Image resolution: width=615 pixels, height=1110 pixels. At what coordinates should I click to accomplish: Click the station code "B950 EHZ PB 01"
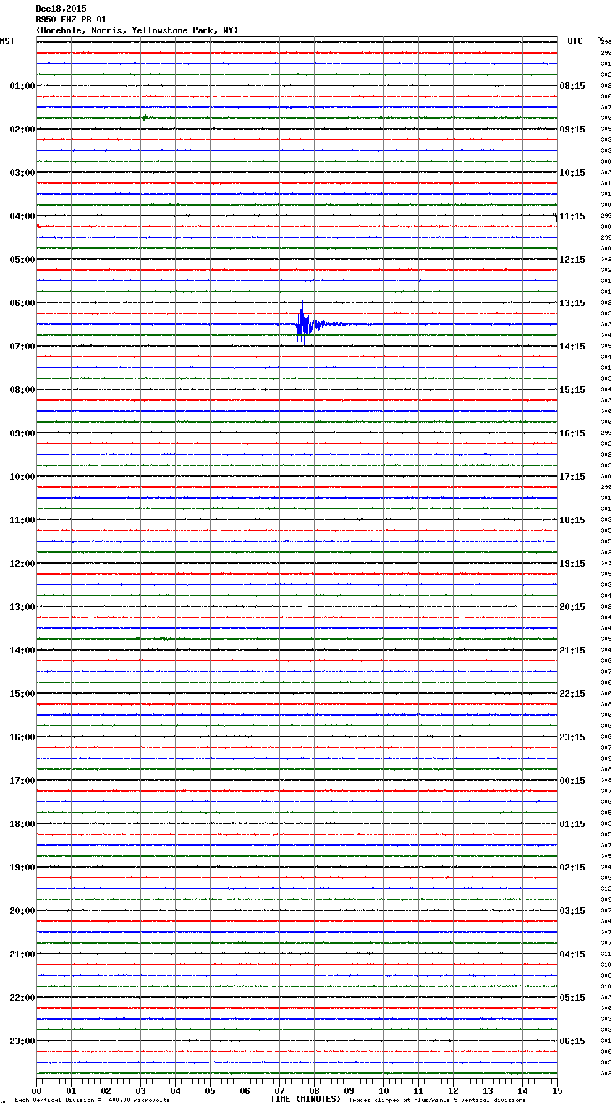[x=71, y=20]
